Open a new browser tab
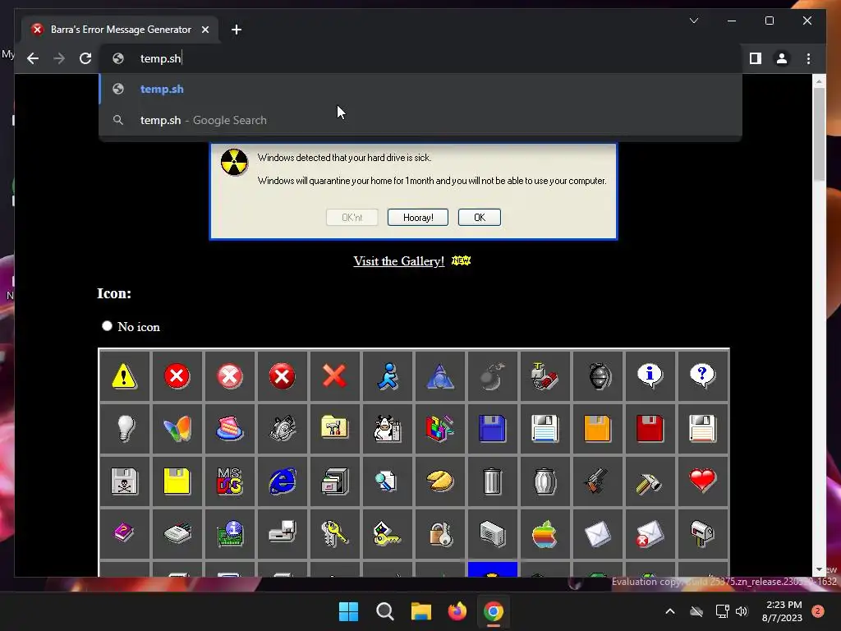Image resolution: width=841 pixels, height=631 pixels. (237, 30)
